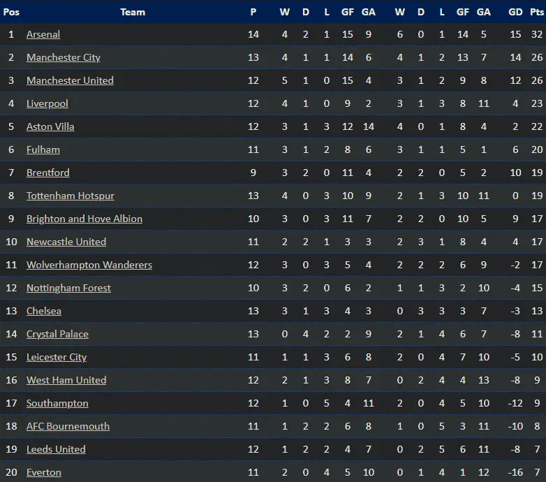Viewport: 546px width, 482px height.
Task: Open the Brentford link
Action: pyautogui.click(x=48, y=173)
